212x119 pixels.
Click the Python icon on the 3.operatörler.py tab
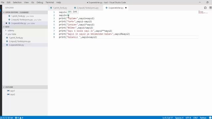107,8
